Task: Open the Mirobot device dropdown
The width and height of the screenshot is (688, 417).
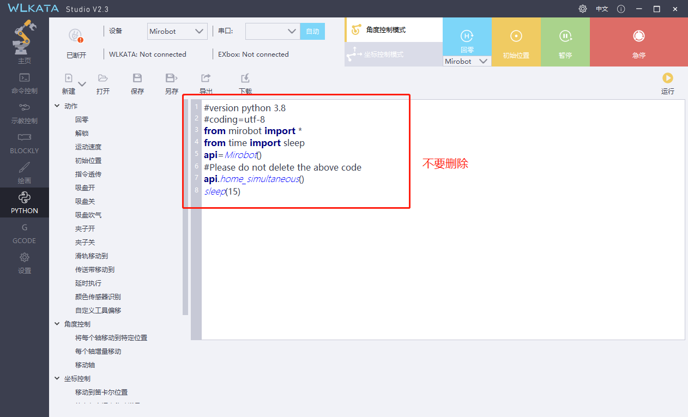Action: (177, 32)
